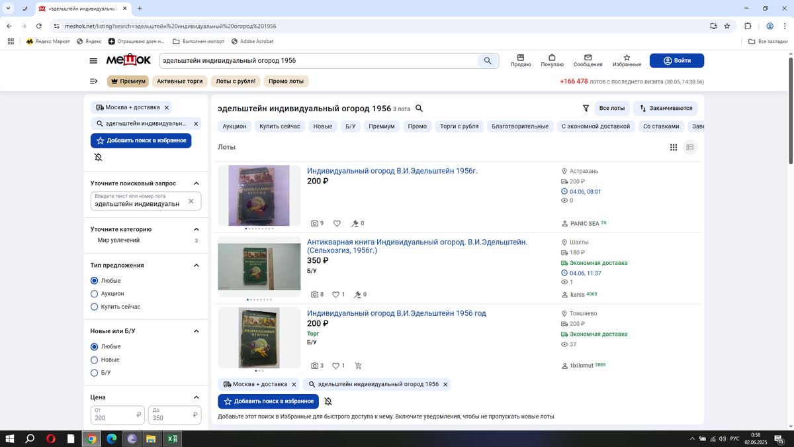The image size is (794, 447).
Task: Open the Покупаю shopping bag icon
Action: (x=552, y=58)
